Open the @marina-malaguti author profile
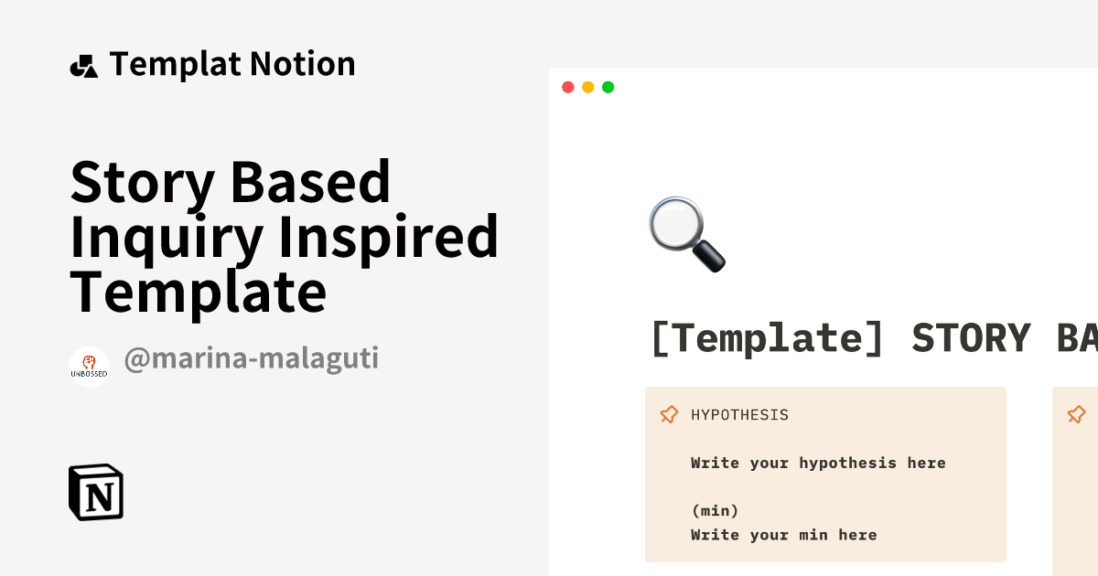Viewport: 1098px width, 576px height. coord(252,358)
